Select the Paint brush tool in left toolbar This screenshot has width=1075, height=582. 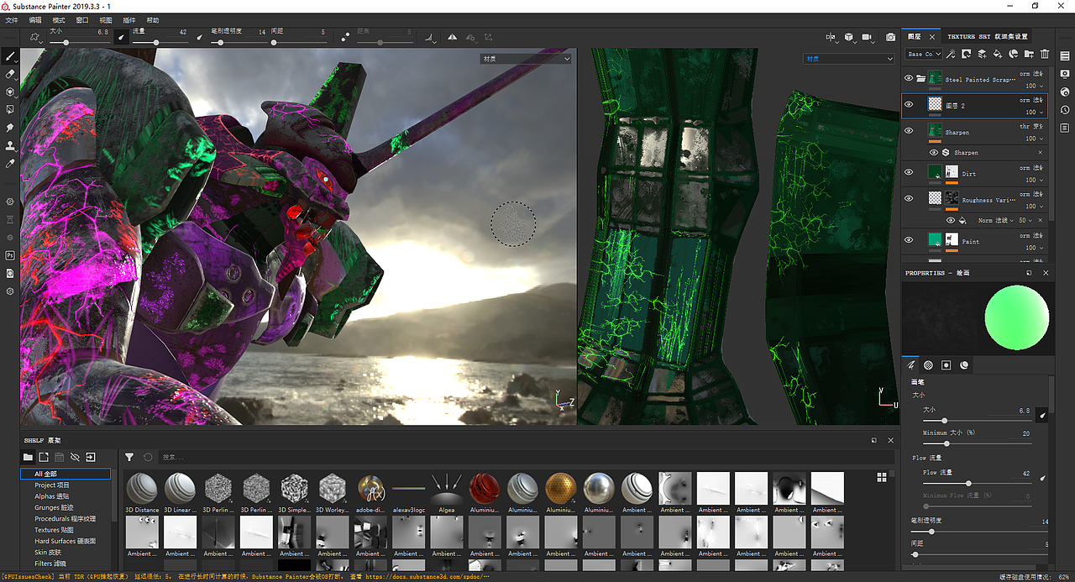pos(10,56)
